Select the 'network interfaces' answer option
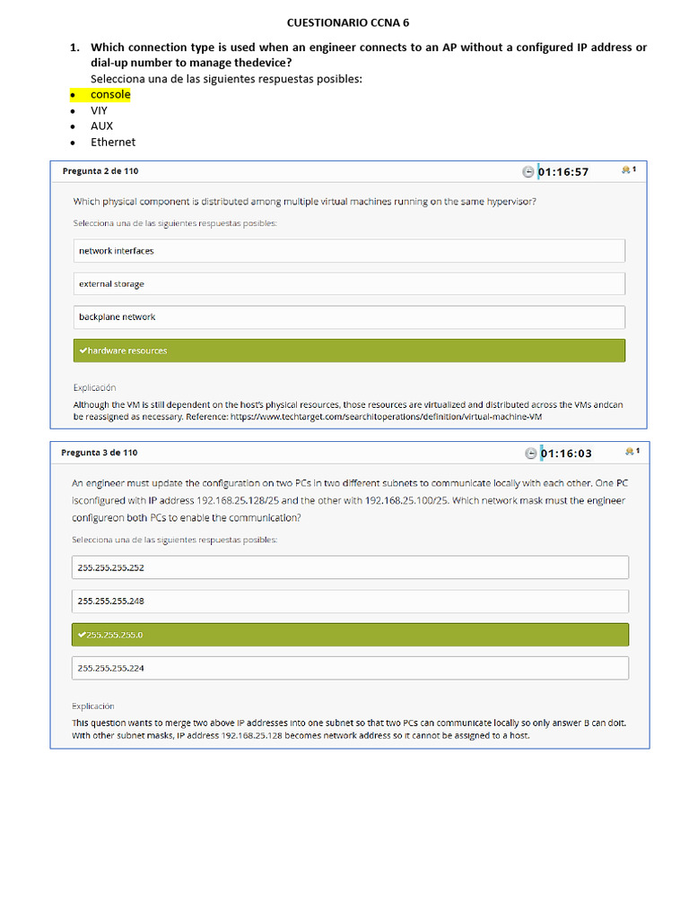The width and height of the screenshot is (689, 918). click(349, 251)
